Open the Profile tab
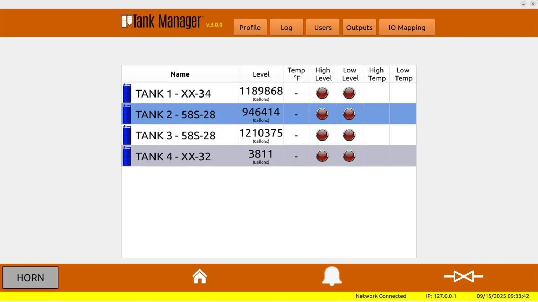The width and height of the screenshot is (538, 302). pyautogui.click(x=250, y=27)
